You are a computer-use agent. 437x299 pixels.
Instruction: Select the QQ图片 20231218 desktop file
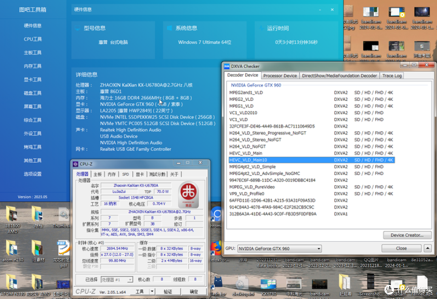click(371, 263)
